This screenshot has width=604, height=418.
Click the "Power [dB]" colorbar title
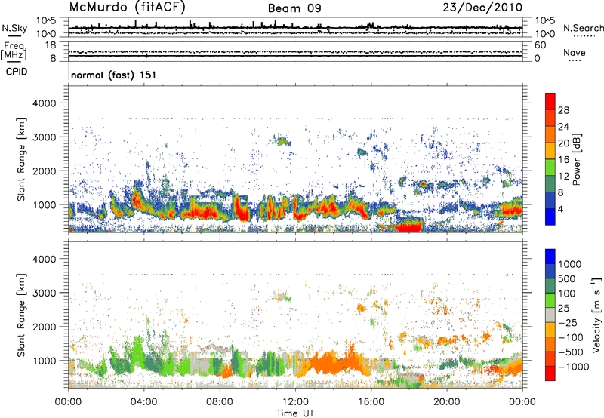point(577,159)
